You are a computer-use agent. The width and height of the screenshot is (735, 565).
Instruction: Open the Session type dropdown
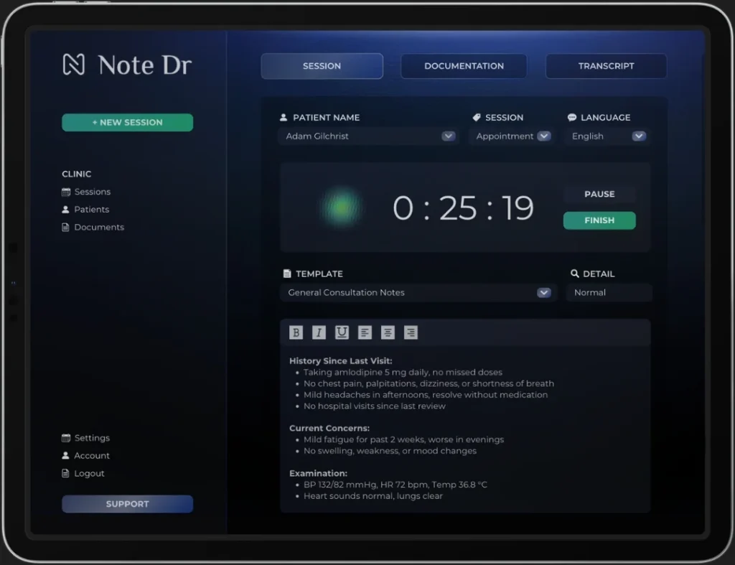[x=543, y=136]
